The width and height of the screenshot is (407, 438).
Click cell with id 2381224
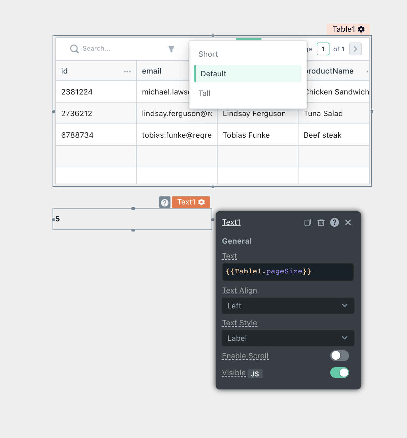tap(96, 92)
